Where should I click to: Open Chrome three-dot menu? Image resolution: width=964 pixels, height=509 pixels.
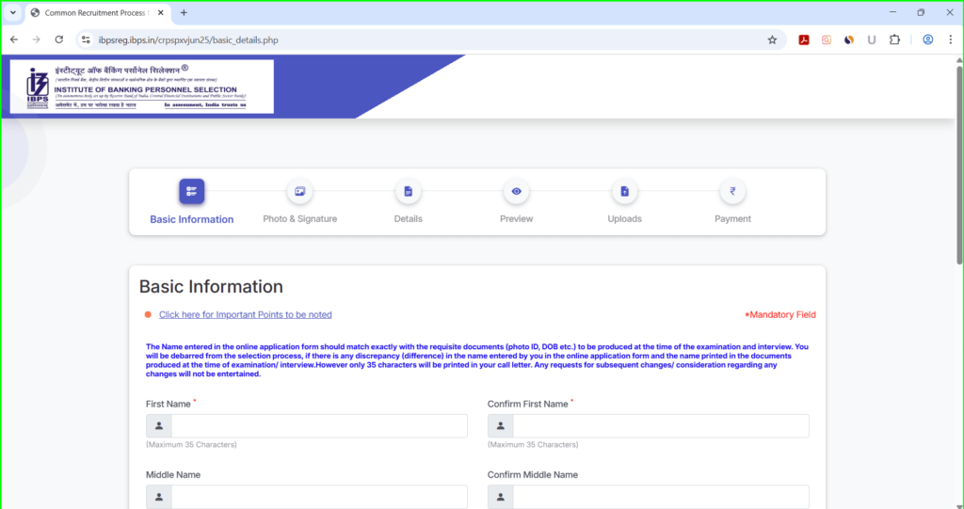(951, 40)
